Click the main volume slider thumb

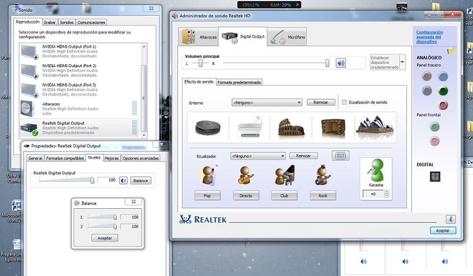(327, 63)
